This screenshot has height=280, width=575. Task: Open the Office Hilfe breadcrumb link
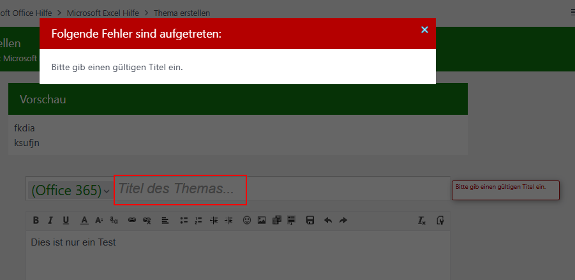pos(26,13)
